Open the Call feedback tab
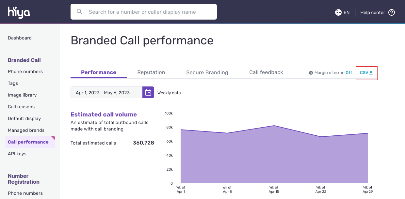Image resolution: width=405 pixels, height=199 pixels. click(x=266, y=72)
